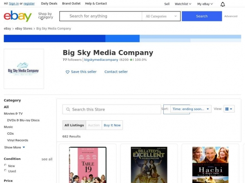Select the Music category
This screenshot has width=245, height=183.
[8, 127]
